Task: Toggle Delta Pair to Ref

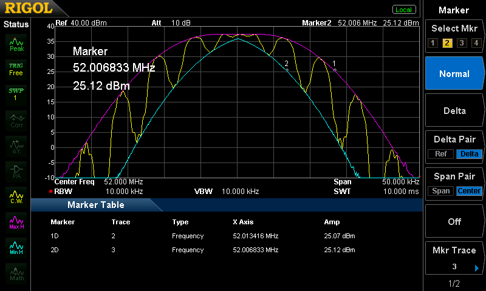Action: tap(440, 154)
